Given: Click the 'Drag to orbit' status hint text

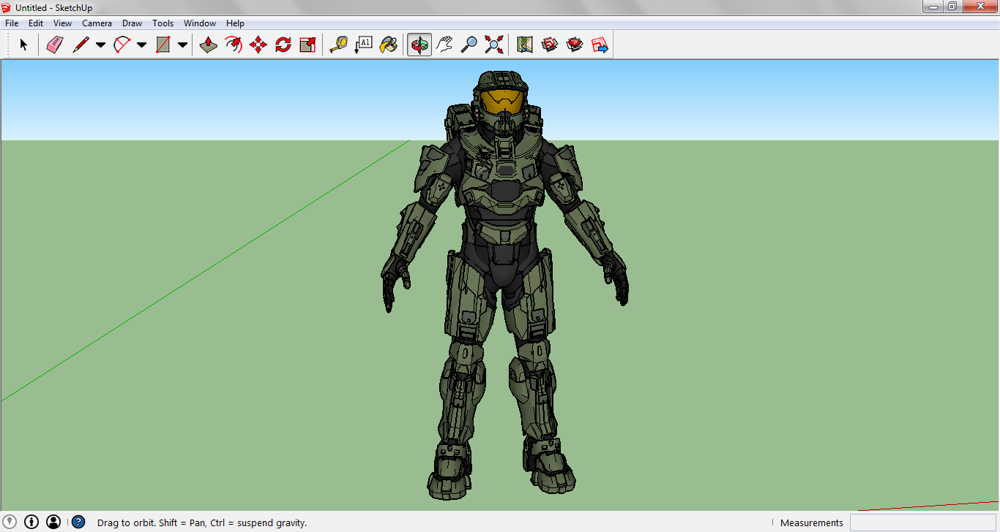Looking at the screenshot, I should click(202, 522).
